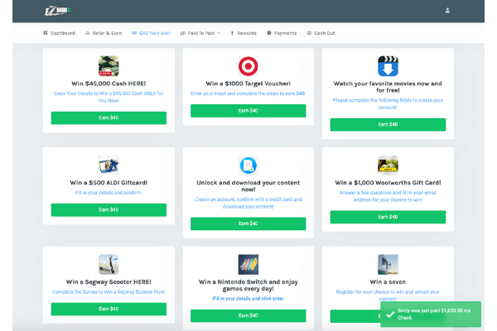Expand the Paid To Post dropdown arrow
This screenshot has height=331, width=497.
[x=219, y=33]
